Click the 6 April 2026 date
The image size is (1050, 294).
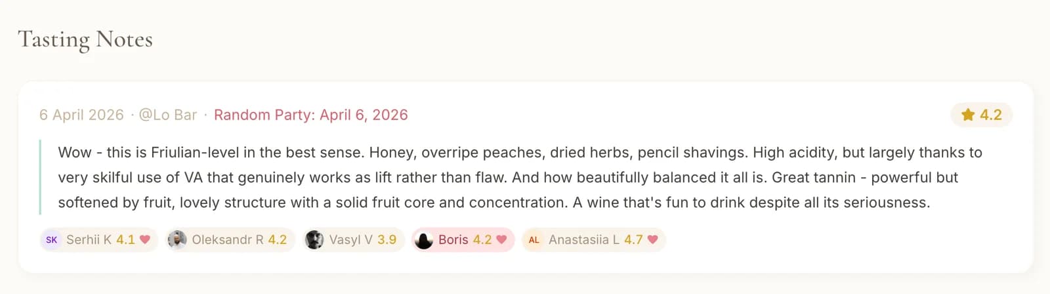pos(81,115)
